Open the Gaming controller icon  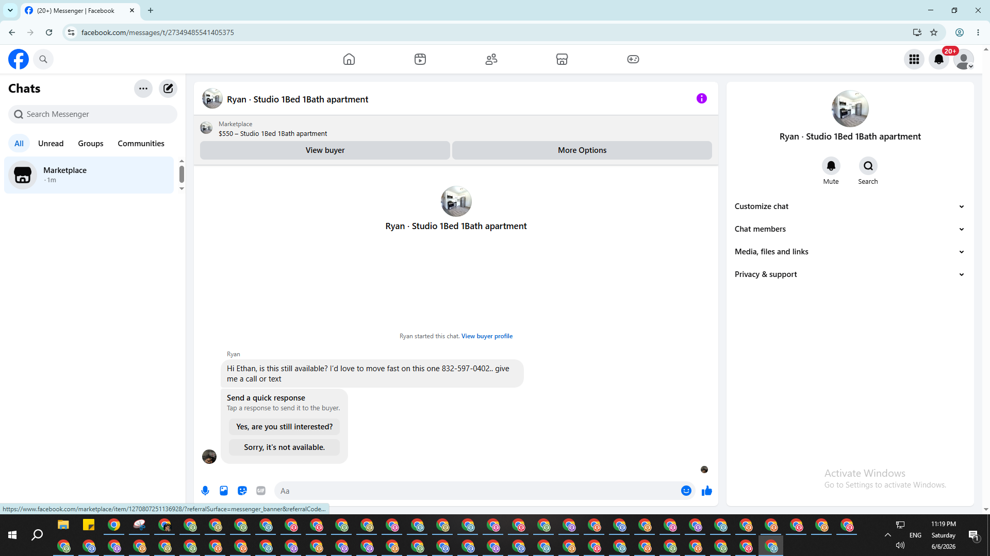pos(633,59)
